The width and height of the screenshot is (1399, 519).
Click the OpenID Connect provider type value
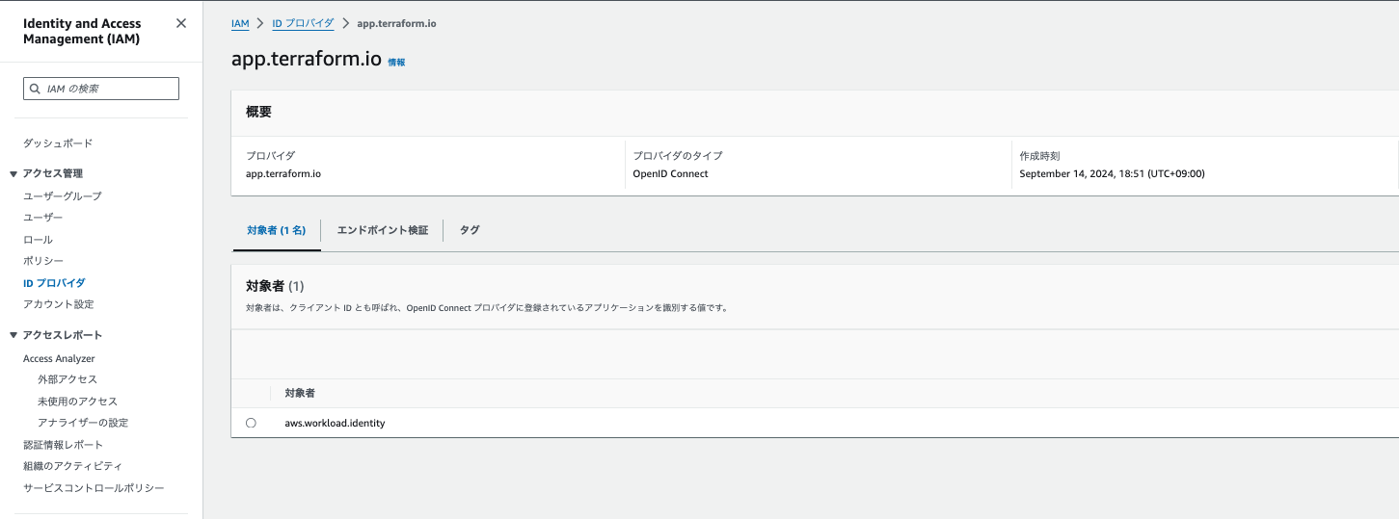coord(670,174)
